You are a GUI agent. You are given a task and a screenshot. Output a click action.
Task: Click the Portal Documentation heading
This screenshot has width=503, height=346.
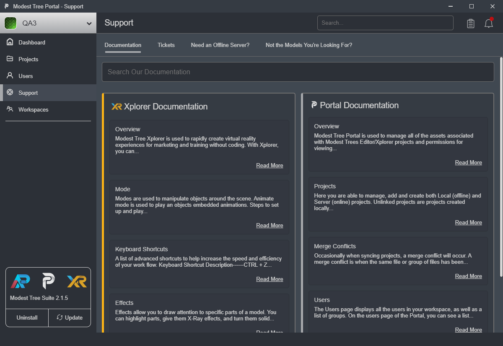[x=359, y=105]
